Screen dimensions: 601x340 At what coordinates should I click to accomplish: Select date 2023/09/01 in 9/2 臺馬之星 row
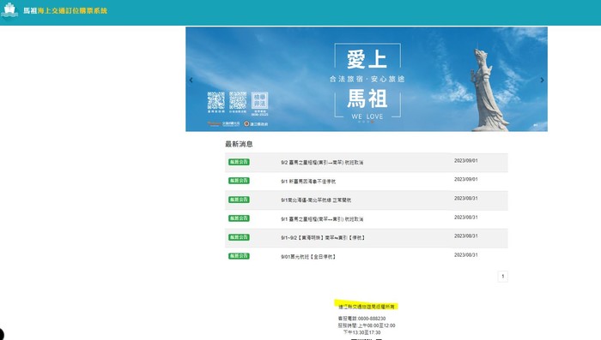coord(465,161)
